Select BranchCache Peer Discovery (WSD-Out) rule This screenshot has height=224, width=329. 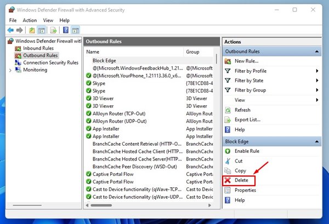(x=149, y=166)
